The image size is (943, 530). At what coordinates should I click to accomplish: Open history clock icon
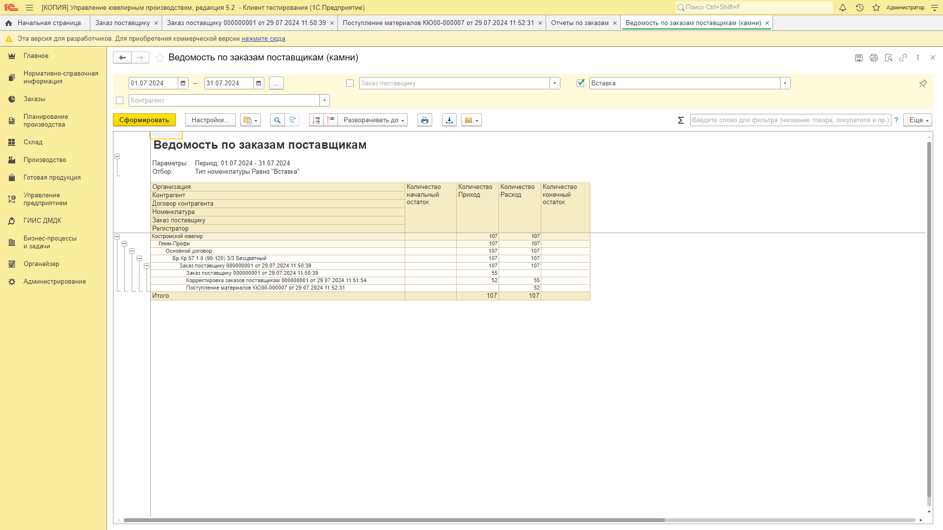pos(860,8)
